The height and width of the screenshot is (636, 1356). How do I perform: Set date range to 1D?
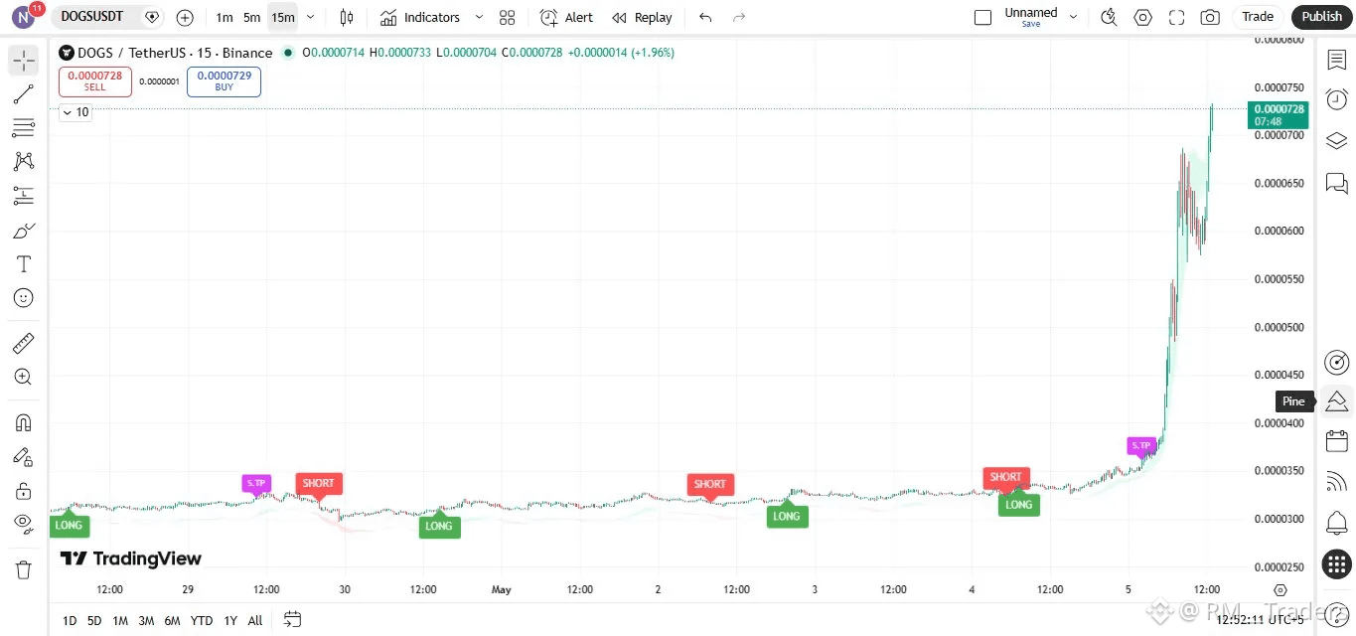(x=70, y=620)
